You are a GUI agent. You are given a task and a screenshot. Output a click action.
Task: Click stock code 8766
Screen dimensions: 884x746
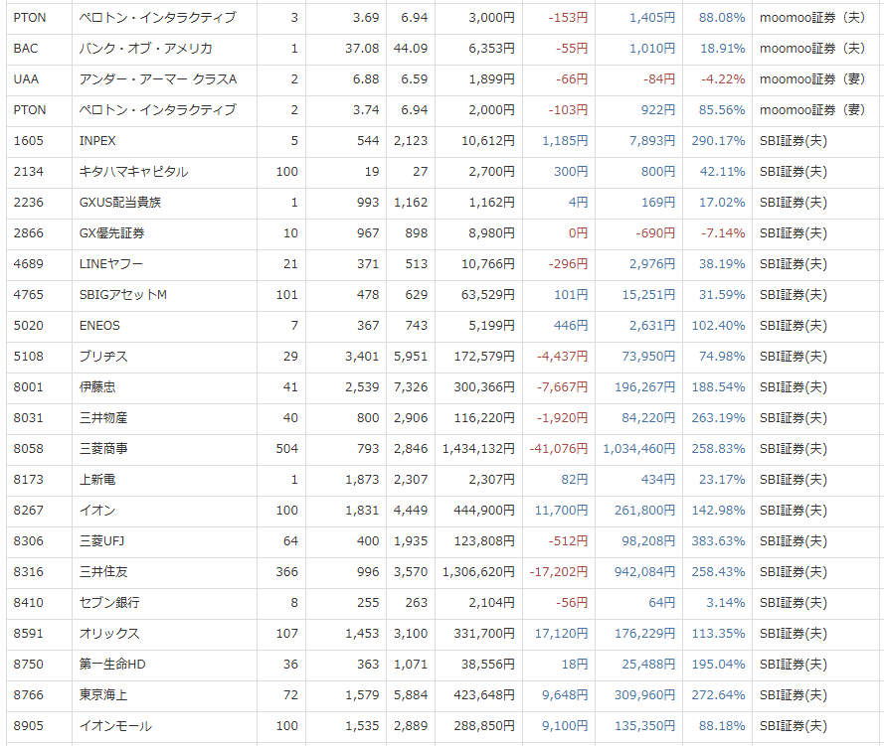tap(28, 694)
